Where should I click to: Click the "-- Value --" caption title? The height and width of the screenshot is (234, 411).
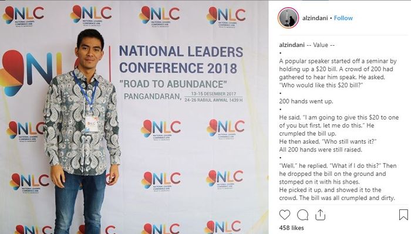pos(321,45)
